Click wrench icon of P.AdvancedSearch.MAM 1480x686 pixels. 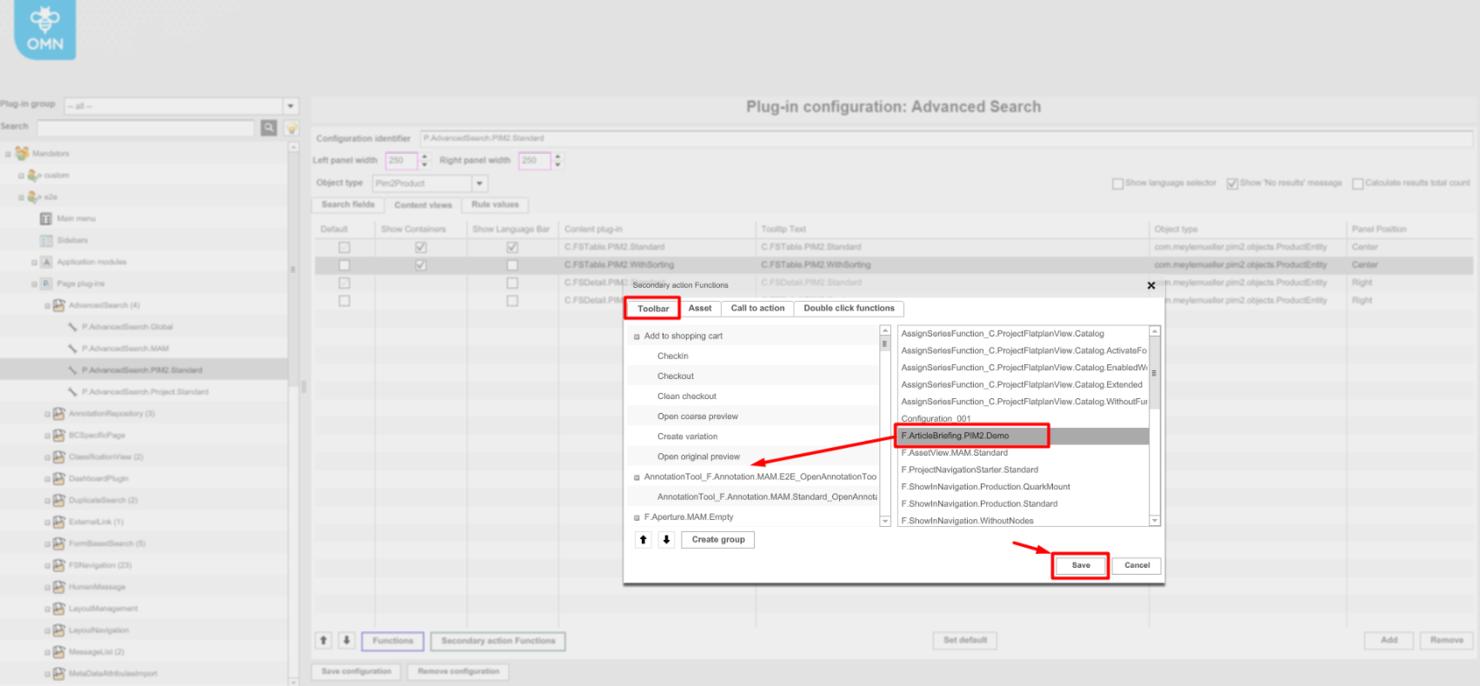(x=73, y=349)
